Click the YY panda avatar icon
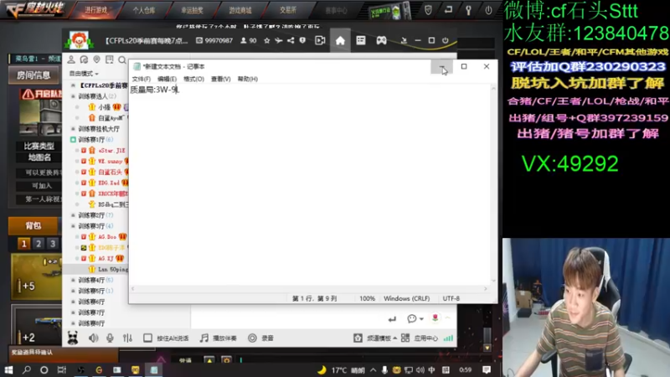 pyautogui.click(x=73, y=338)
